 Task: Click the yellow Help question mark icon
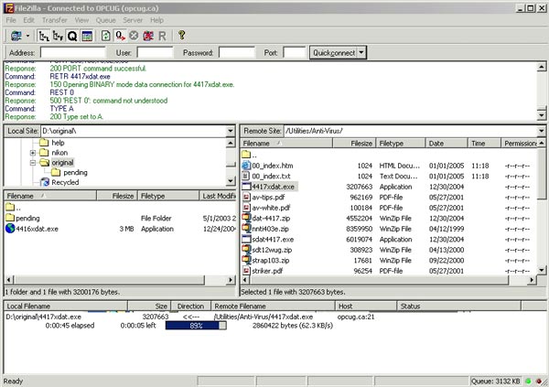[x=182, y=36]
